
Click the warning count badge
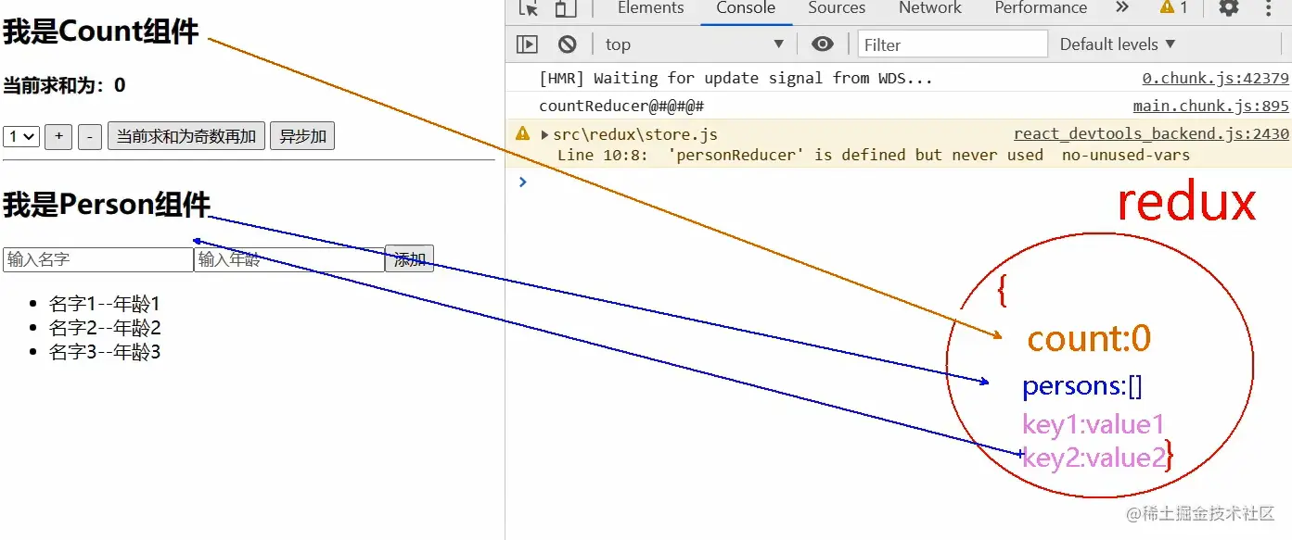point(1173,7)
